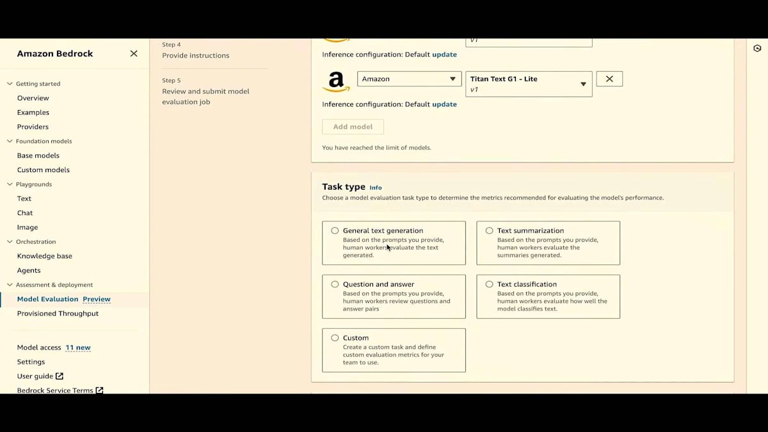Navigate to Custom models

[x=44, y=170]
